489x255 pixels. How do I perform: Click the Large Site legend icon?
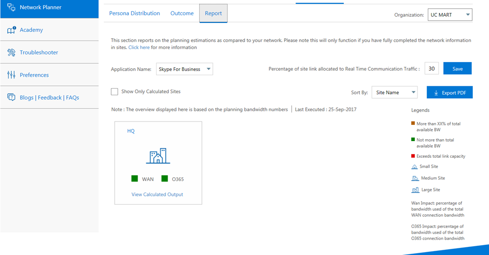[x=415, y=190]
